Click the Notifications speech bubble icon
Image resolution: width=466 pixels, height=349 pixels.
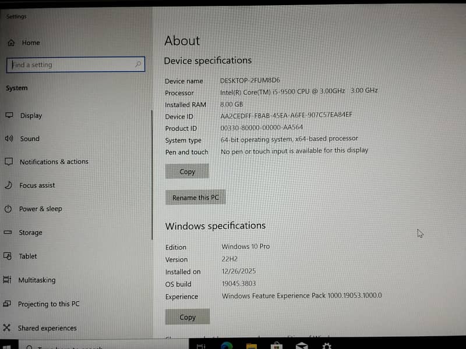click(9, 162)
